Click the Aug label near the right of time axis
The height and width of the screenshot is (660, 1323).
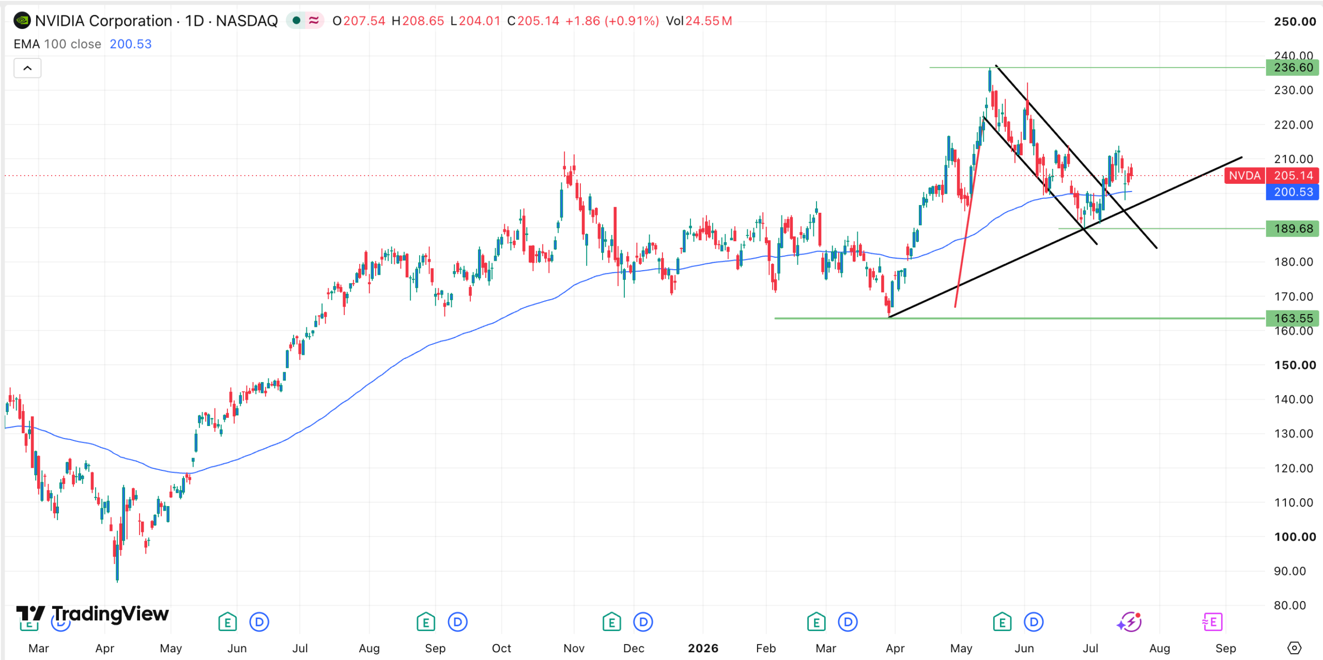1160,648
